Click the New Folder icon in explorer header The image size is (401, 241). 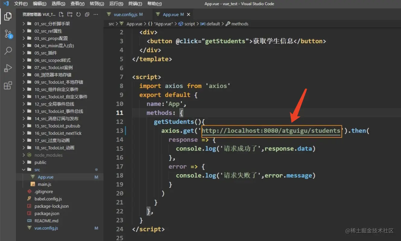[x=70, y=14]
